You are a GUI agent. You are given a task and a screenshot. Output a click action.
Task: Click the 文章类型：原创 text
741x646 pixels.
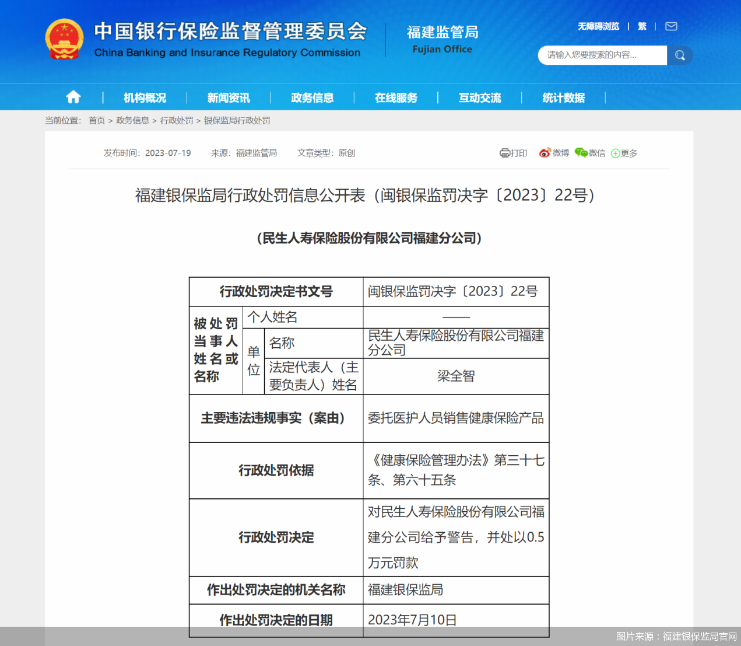326,153
